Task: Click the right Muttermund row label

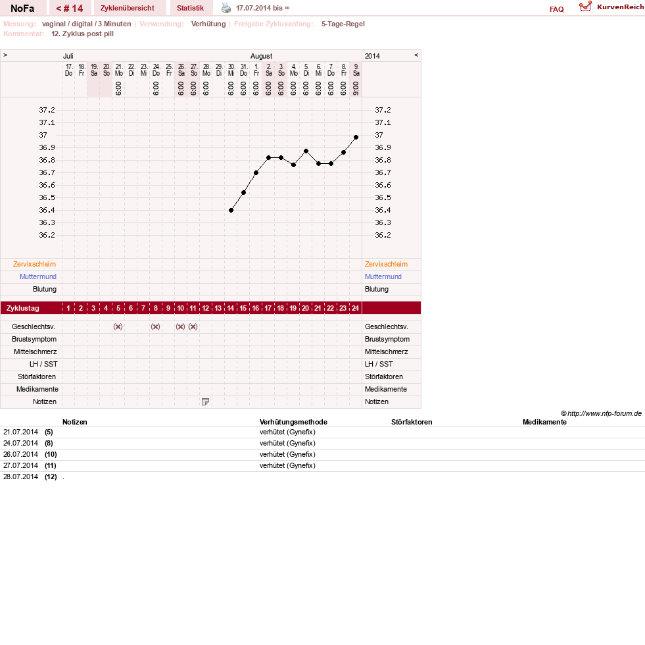Action: (383, 276)
